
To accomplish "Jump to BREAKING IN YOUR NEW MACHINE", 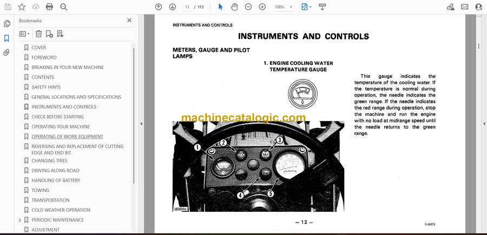I will tap(68, 68).
